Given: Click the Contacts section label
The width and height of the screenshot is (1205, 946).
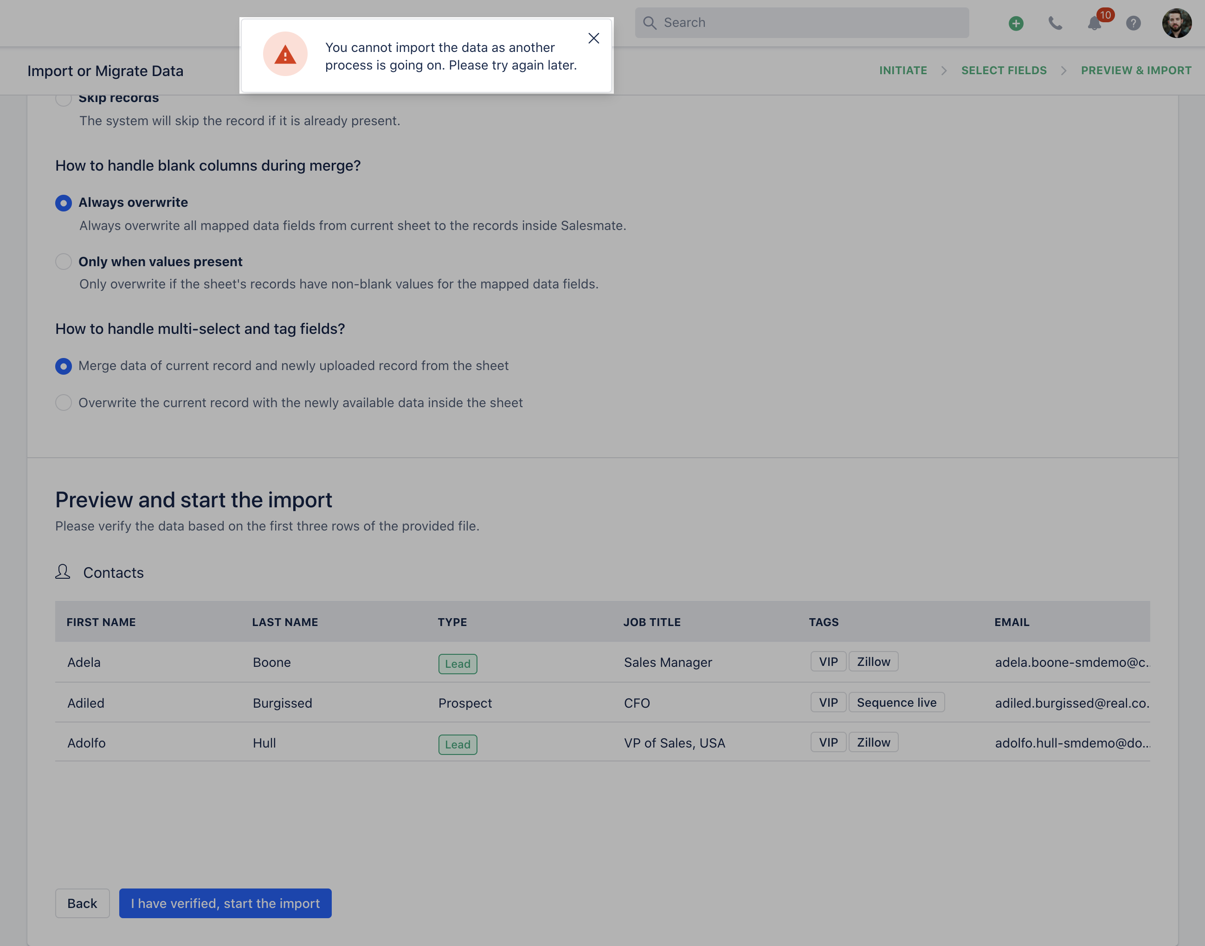Looking at the screenshot, I should click(113, 573).
